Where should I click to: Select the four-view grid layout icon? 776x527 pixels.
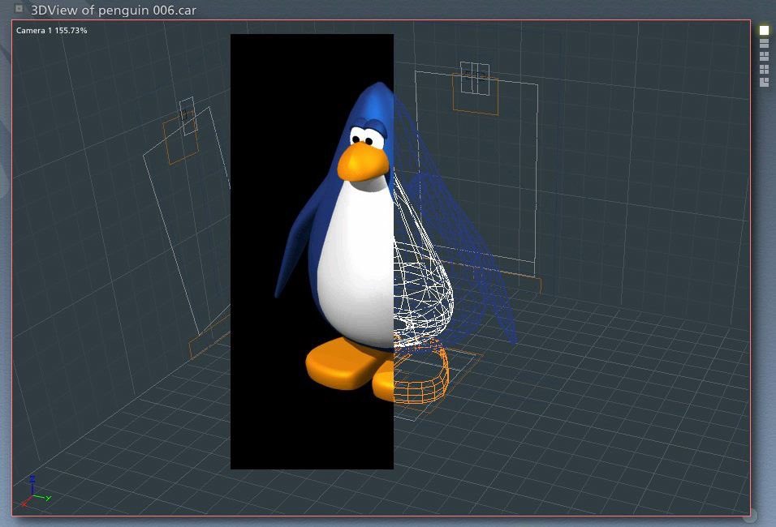pyautogui.click(x=764, y=69)
